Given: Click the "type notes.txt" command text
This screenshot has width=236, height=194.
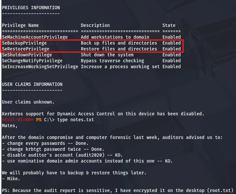Looking at the screenshot, I should [76, 120].
